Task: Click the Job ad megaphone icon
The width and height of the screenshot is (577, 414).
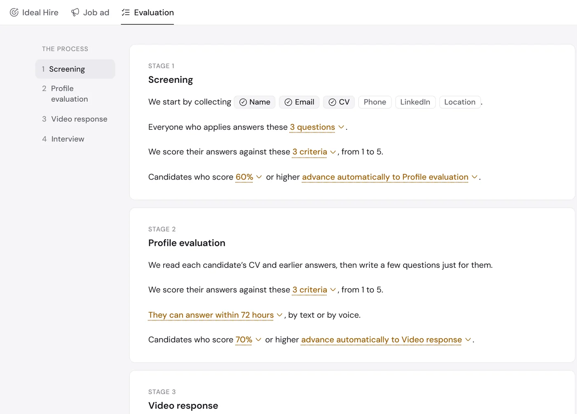Action: 75,12
